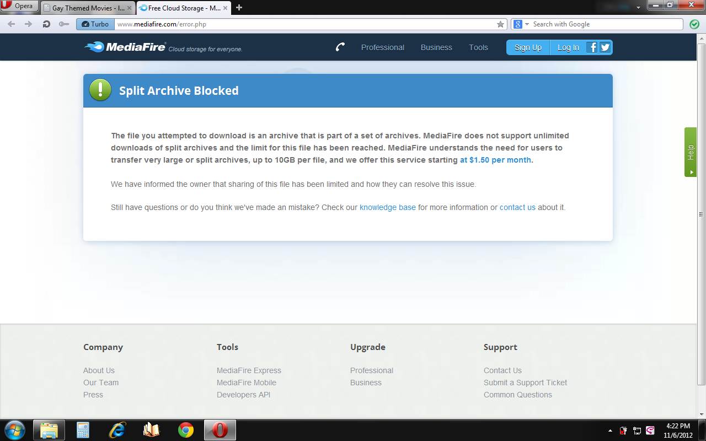Open Calculator from taskbar

tap(83, 430)
